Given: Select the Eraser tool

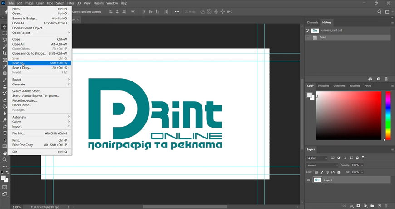Looking at the screenshot, I should (5, 100).
